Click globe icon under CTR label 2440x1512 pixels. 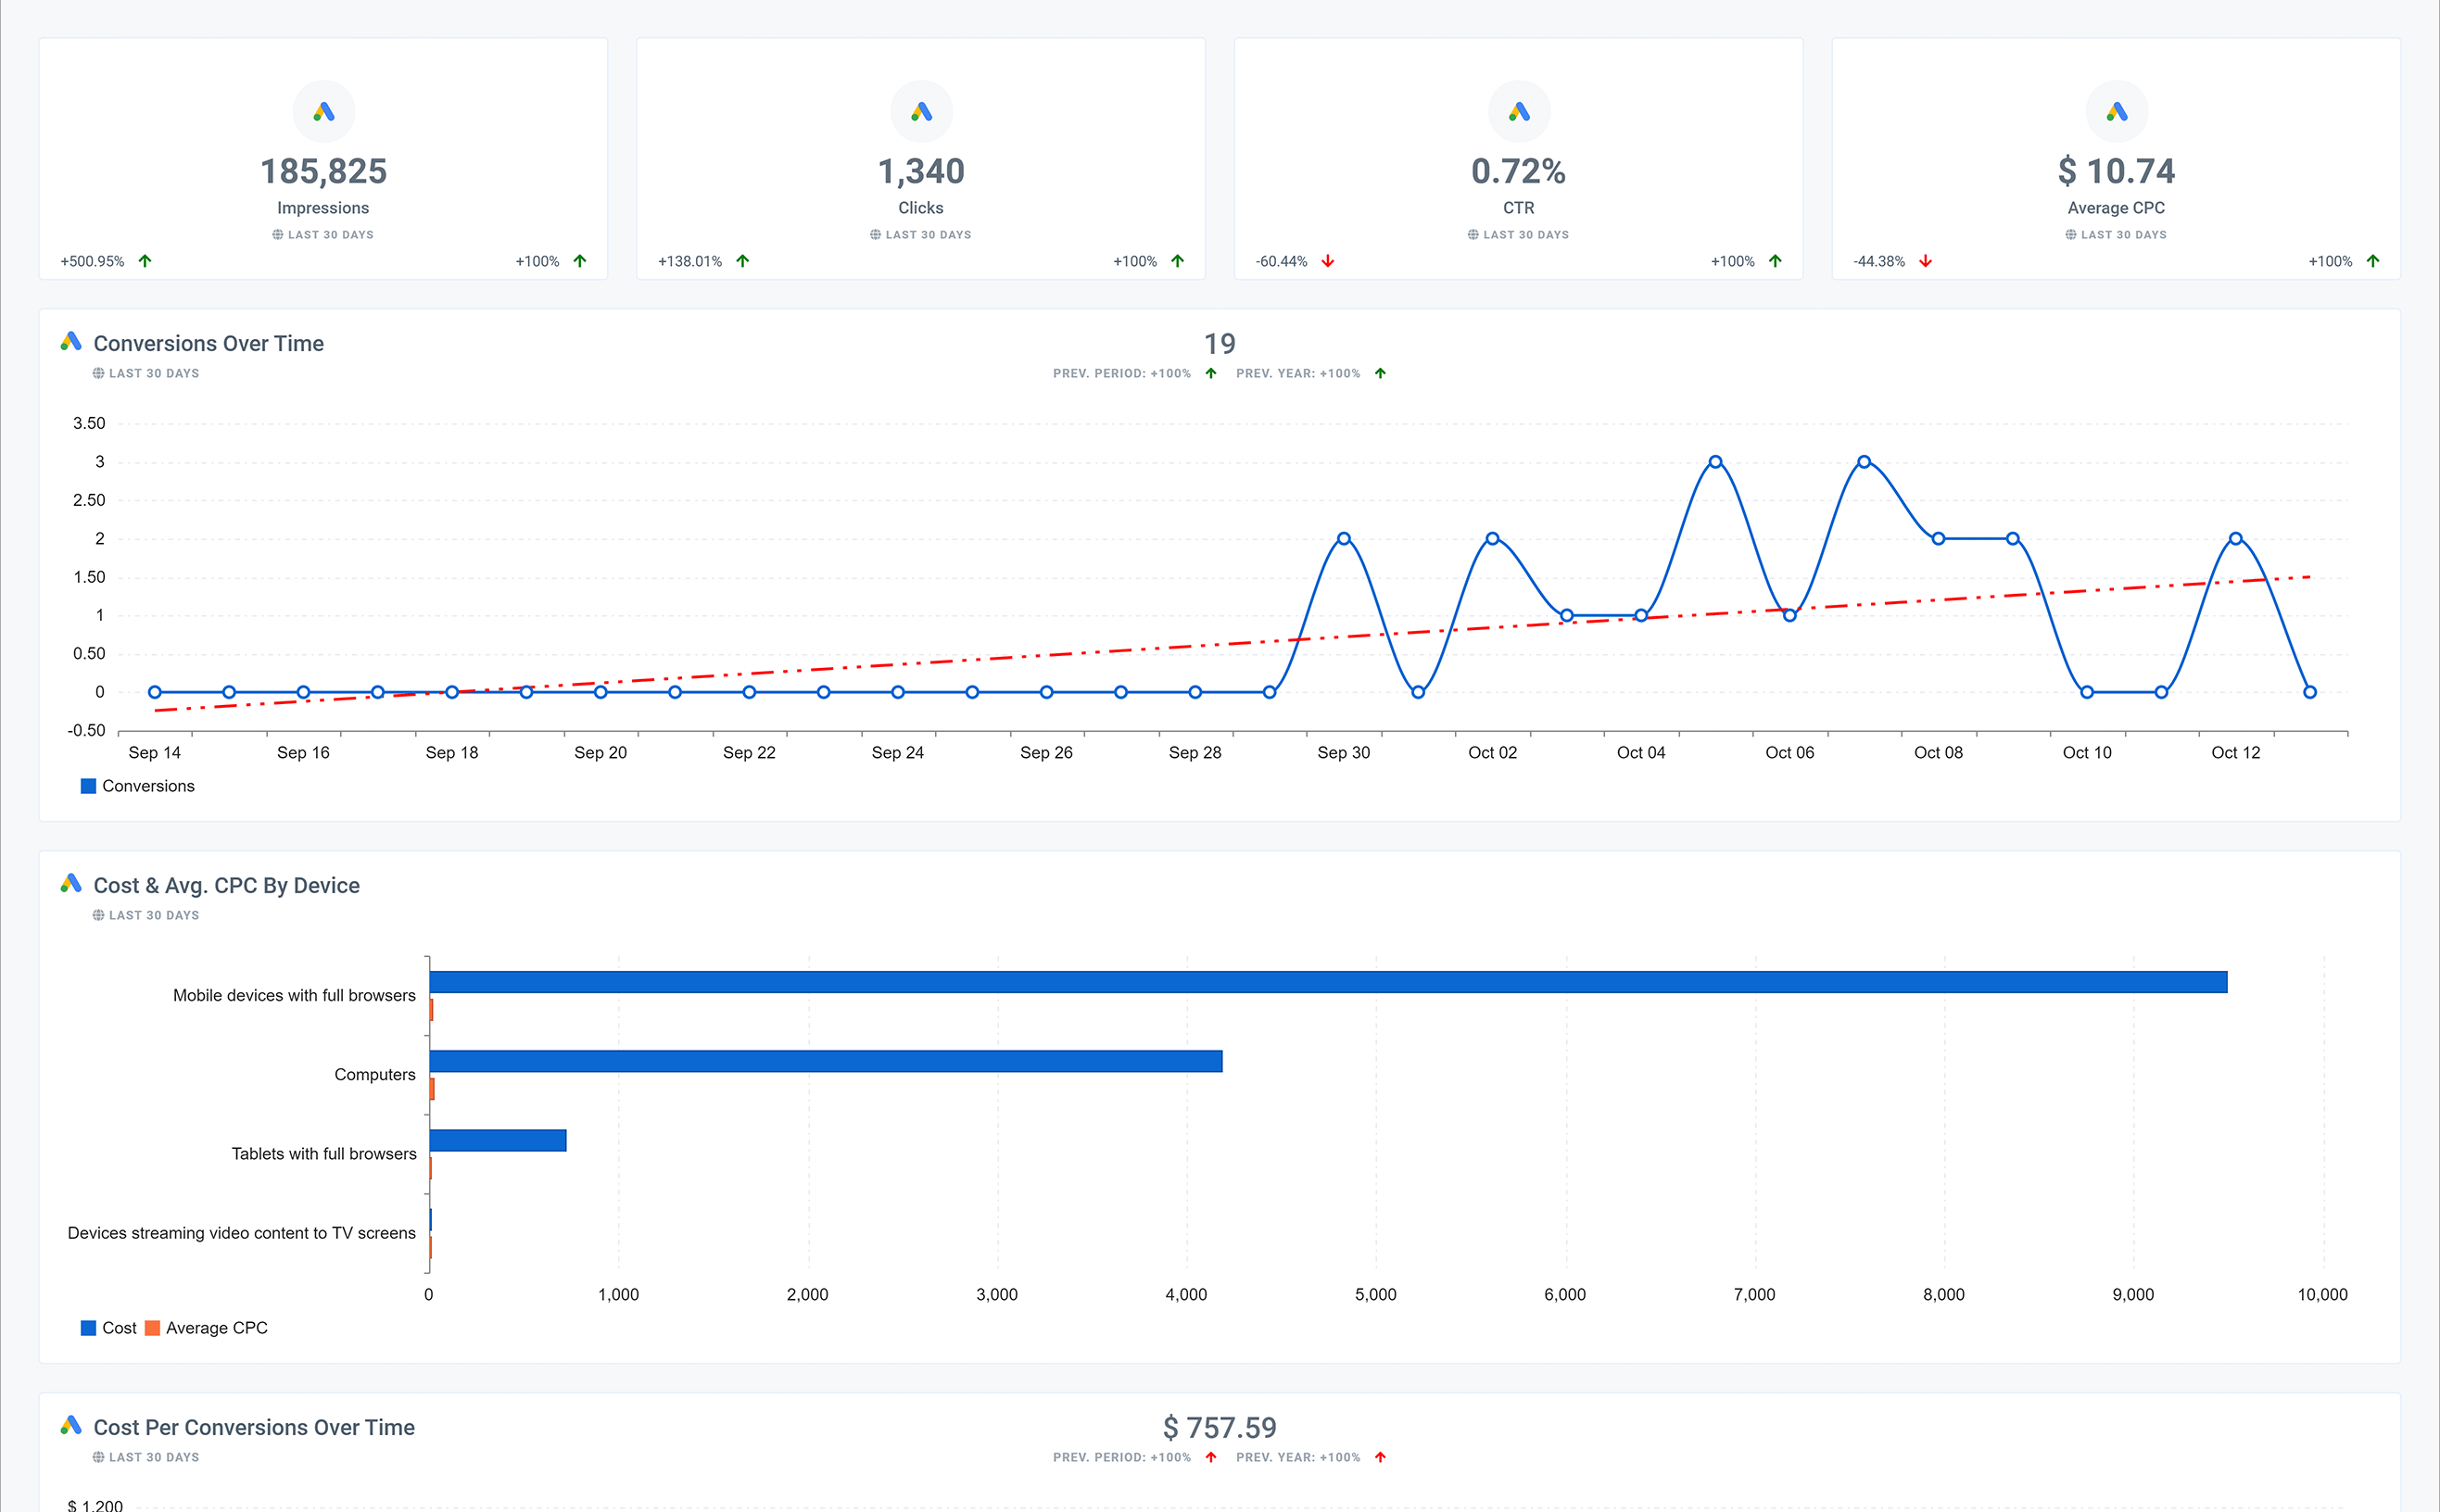coord(1473,235)
